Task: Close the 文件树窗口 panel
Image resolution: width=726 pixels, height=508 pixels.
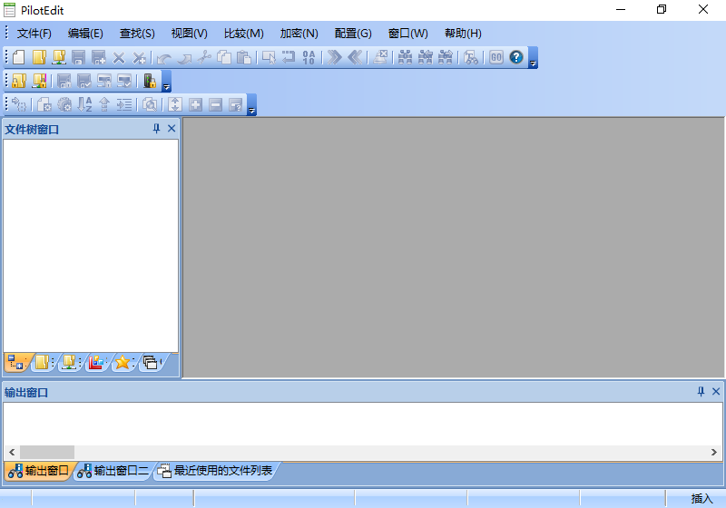Action: pos(172,129)
